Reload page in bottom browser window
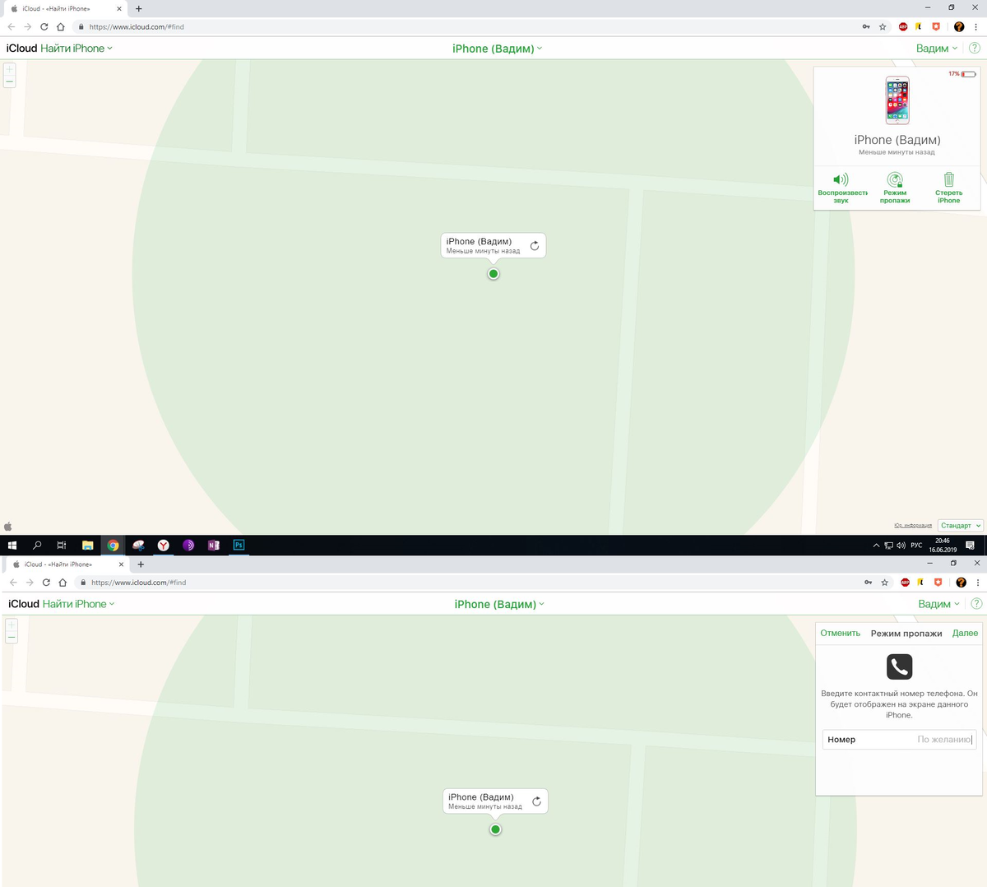The height and width of the screenshot is (887, 987). click(x=46, y=582)
